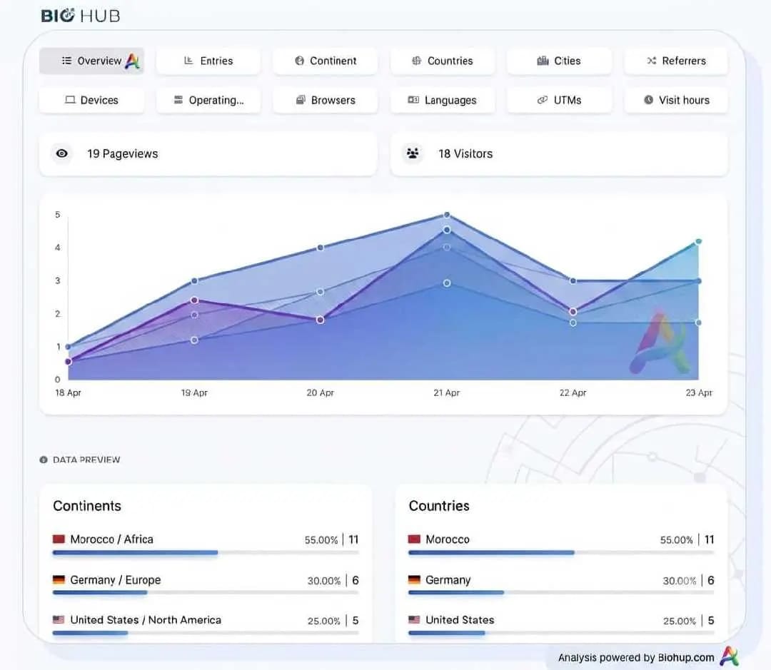Click the Morocco / Africa row label
The width and height of the screenshot is (771, 670).
click(111, 539)
